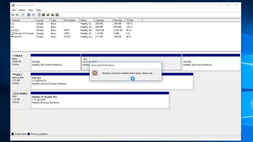Click the 'Querying volume for available shrink space' message
Screen dimensions: 253x142
click(128, 73)
